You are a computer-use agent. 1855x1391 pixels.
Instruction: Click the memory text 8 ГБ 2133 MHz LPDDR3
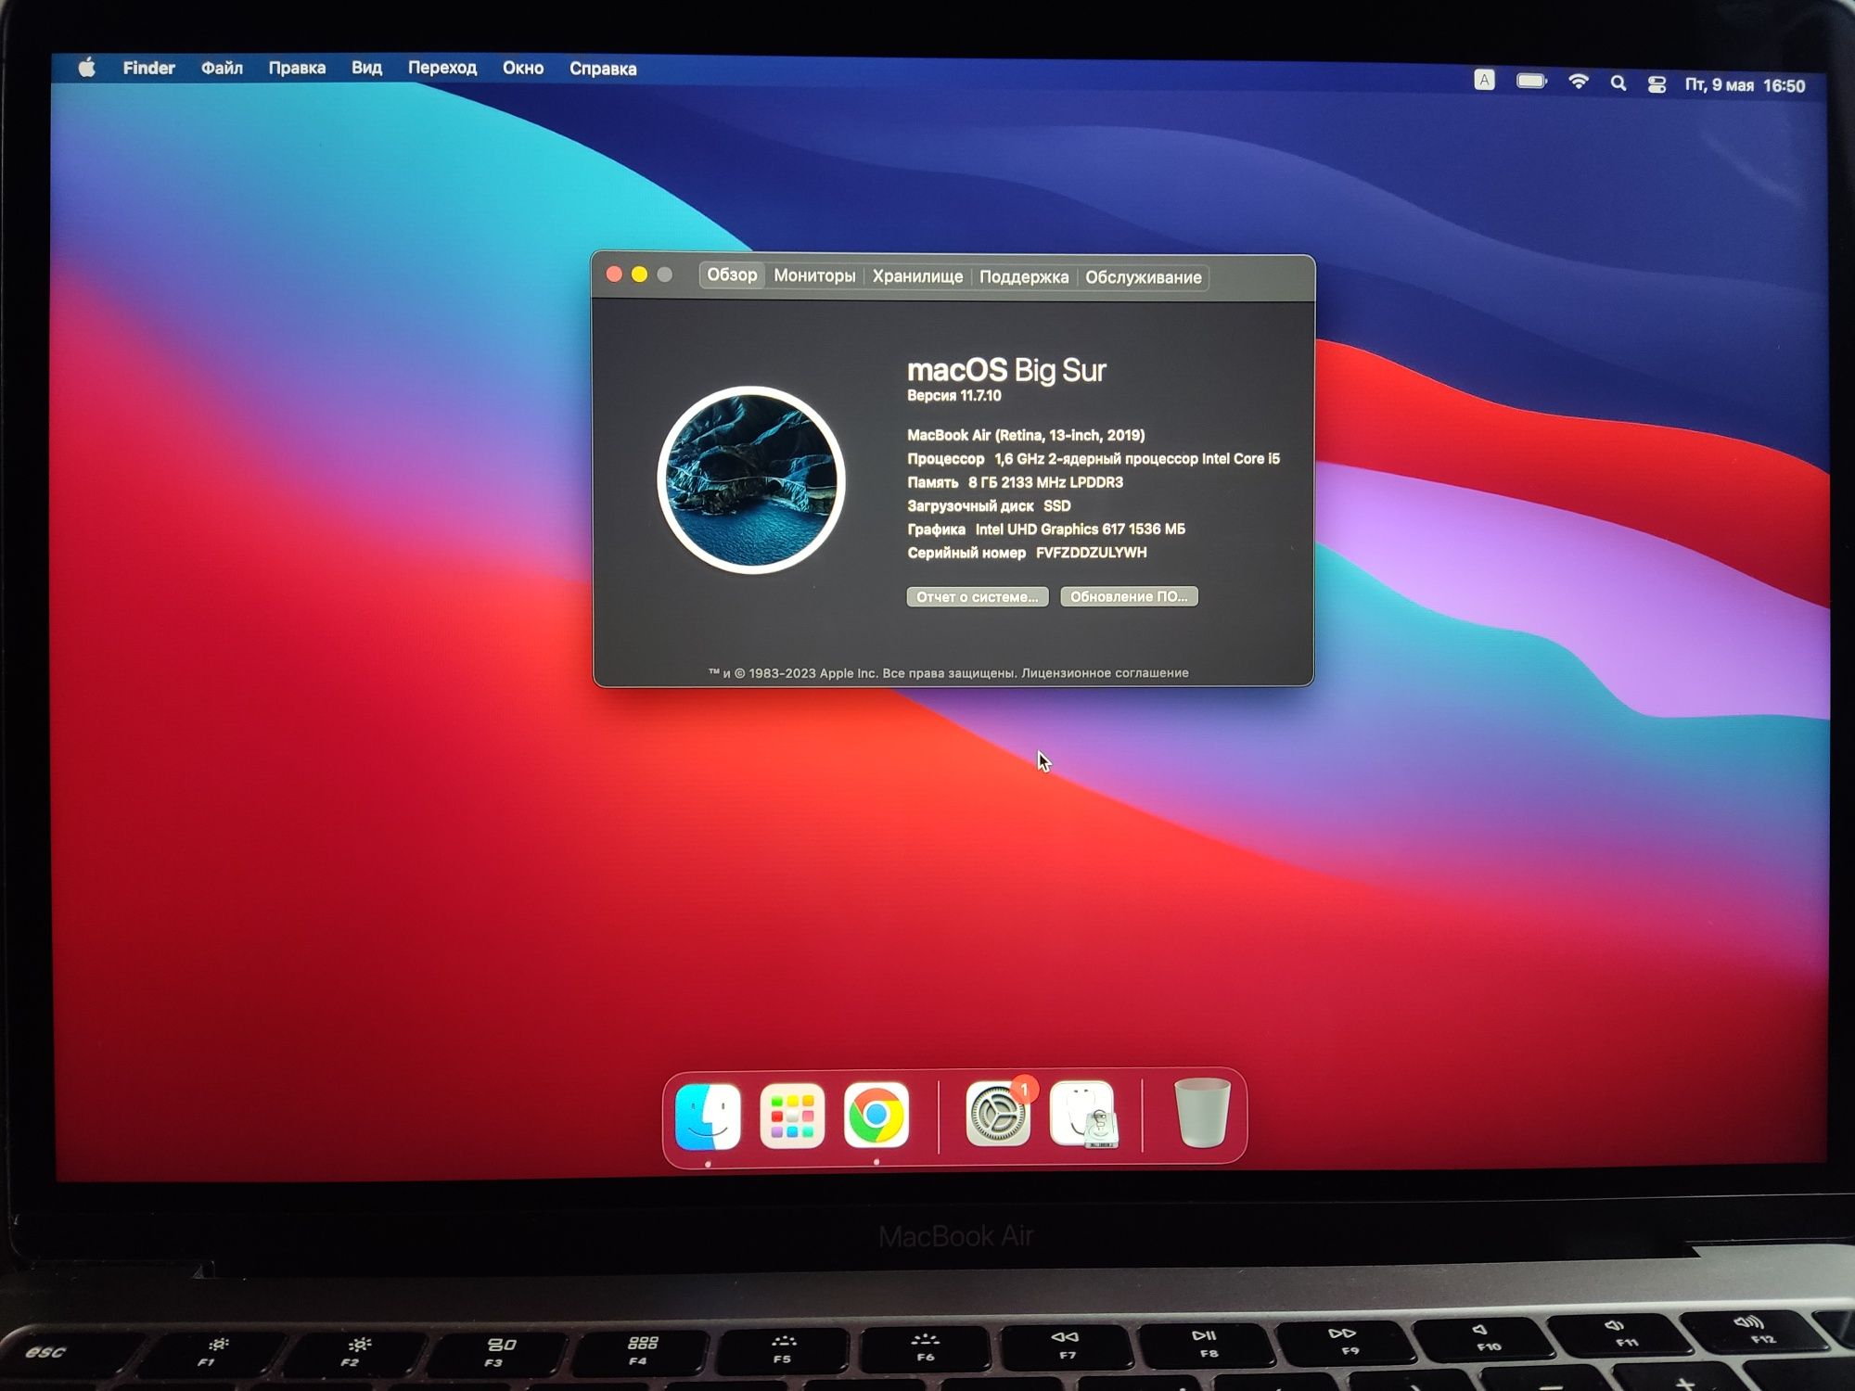point(1045,482)
